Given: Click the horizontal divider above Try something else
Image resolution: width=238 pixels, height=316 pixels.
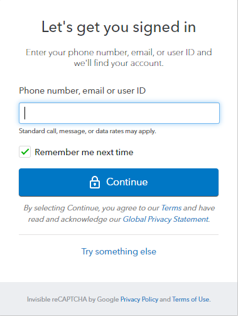Looking at the screenshot, I should [x=119, y=235].
